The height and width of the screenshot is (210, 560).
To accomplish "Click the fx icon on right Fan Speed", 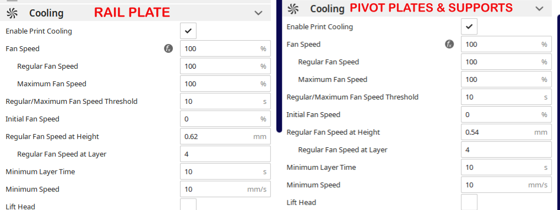I will click(449, 44).
